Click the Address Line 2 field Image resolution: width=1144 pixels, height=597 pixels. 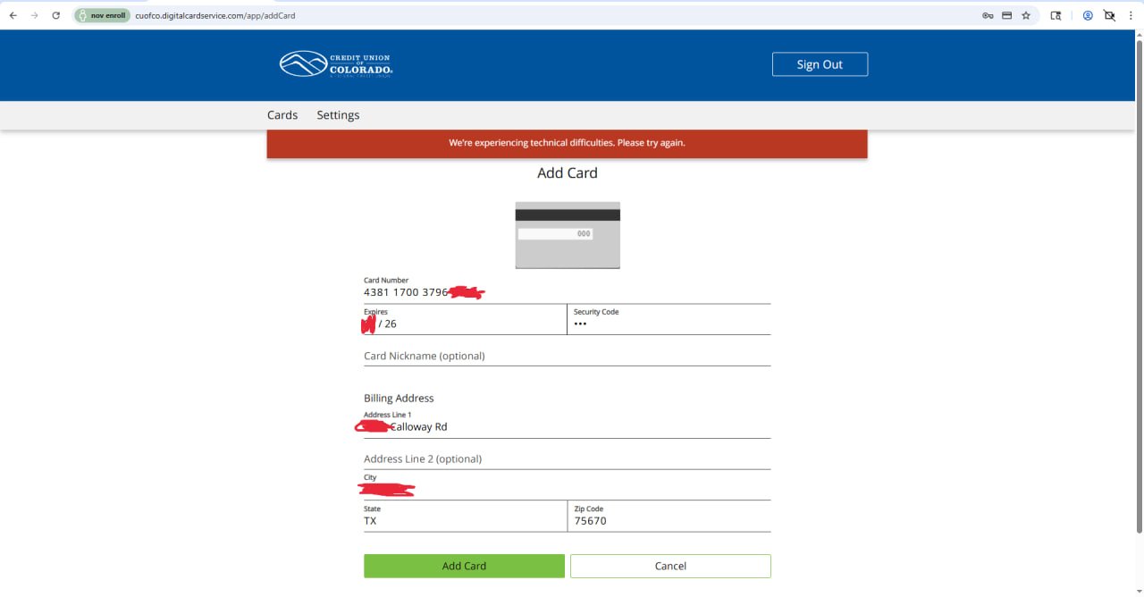tap(567, 458)
